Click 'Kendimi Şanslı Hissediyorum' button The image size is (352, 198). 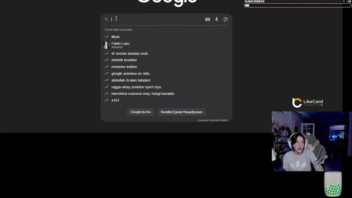point(182,112)
